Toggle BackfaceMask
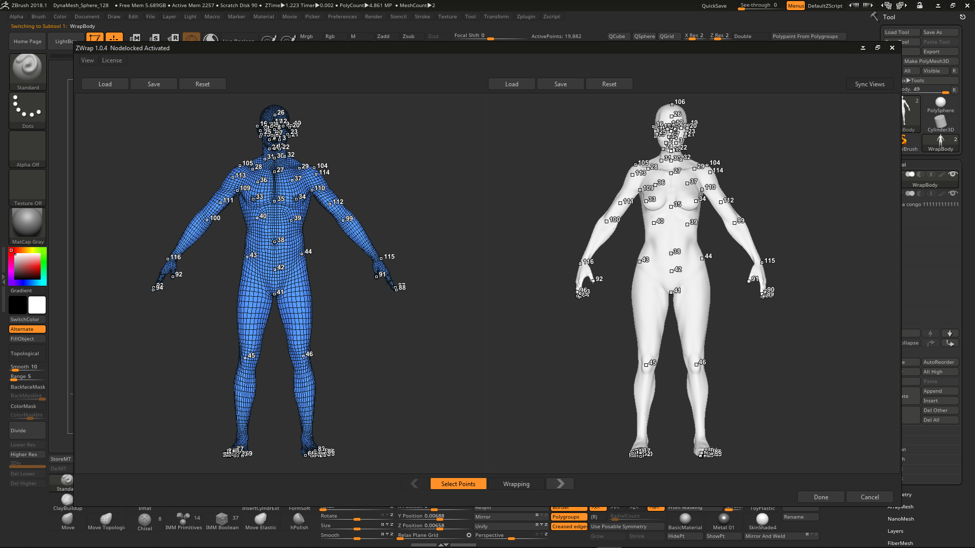The width and height of the screenshot is (975, 548). pos(27,387)
